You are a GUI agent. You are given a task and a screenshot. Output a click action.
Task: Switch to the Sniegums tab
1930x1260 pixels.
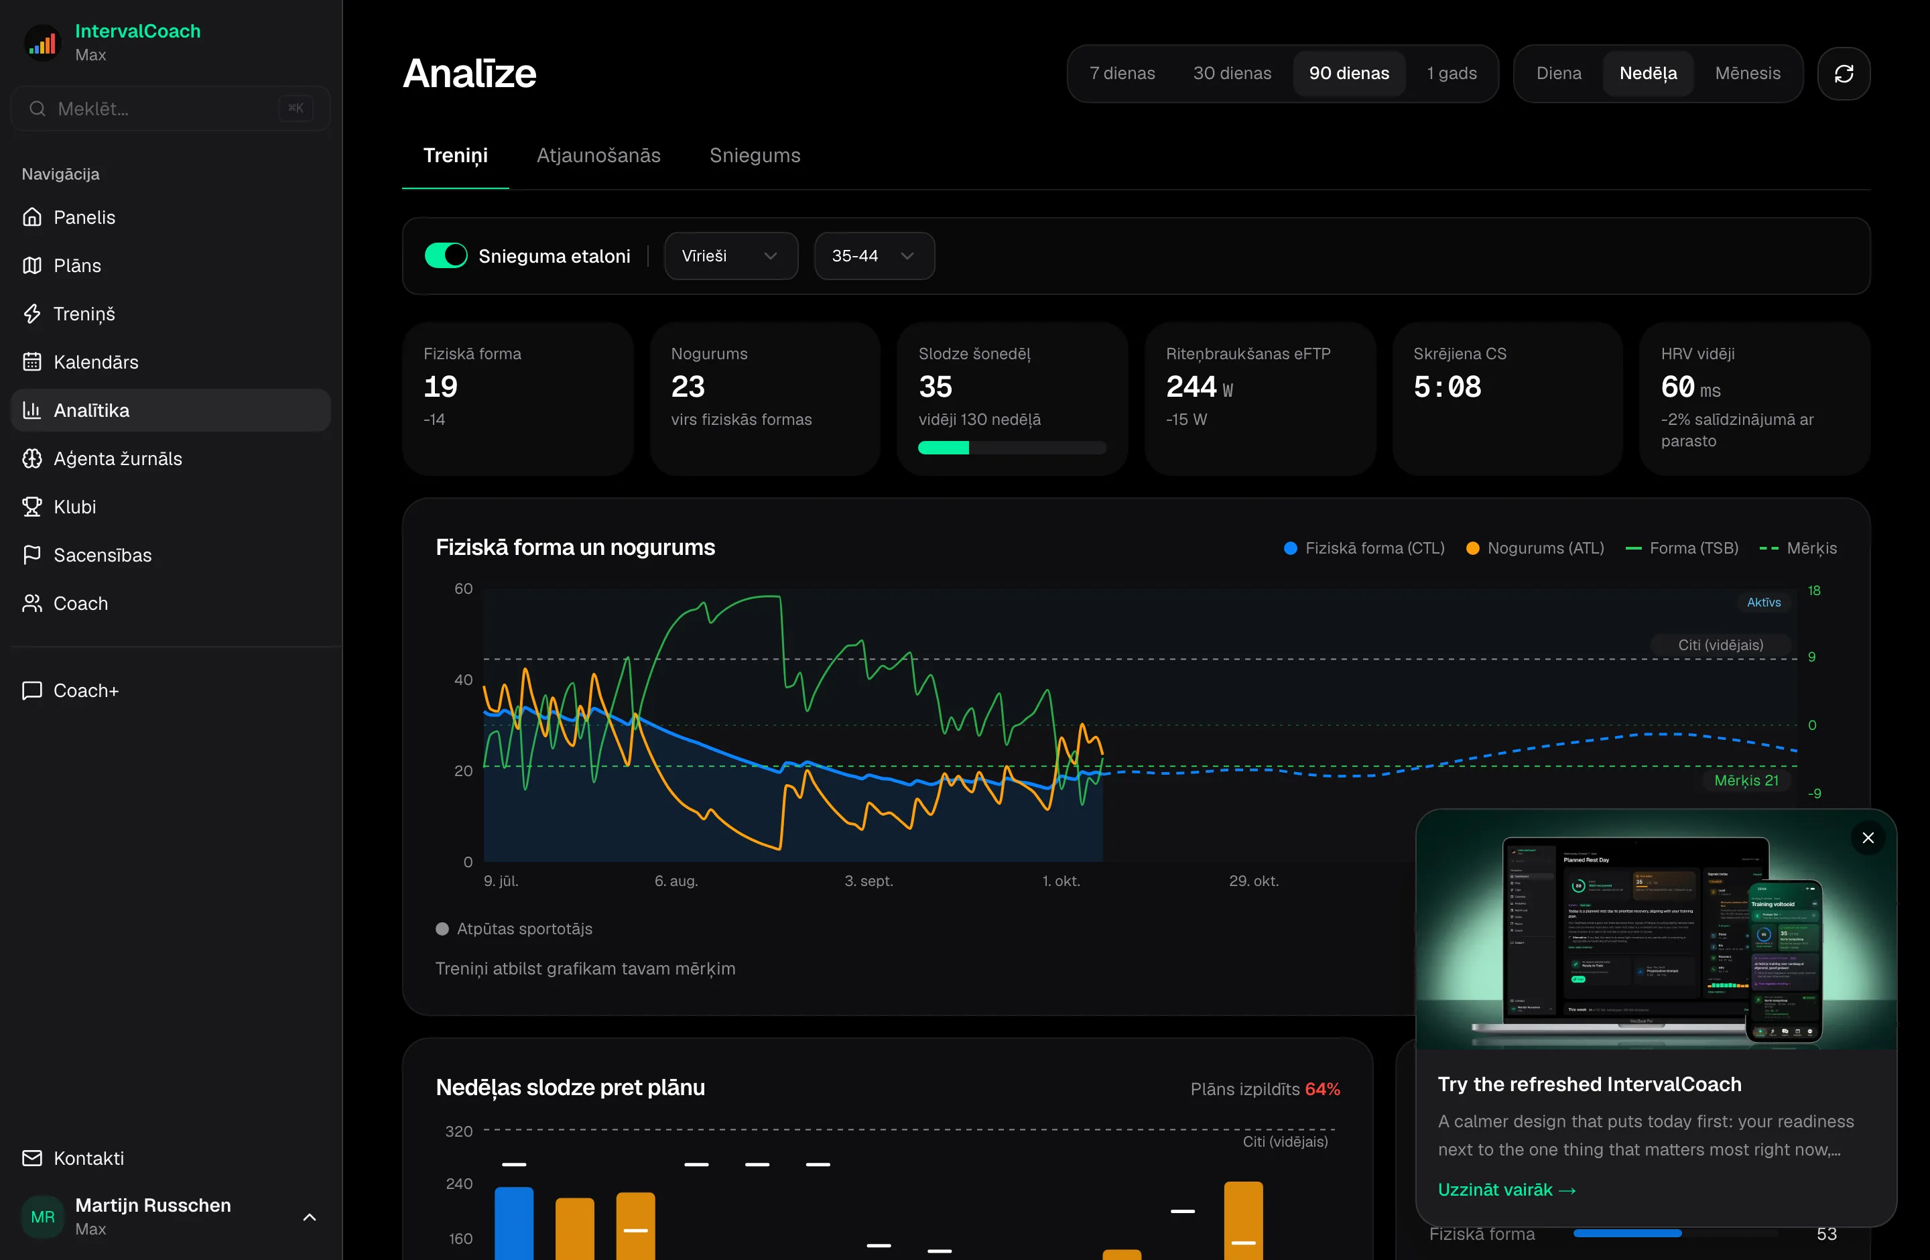click(755, 155)
